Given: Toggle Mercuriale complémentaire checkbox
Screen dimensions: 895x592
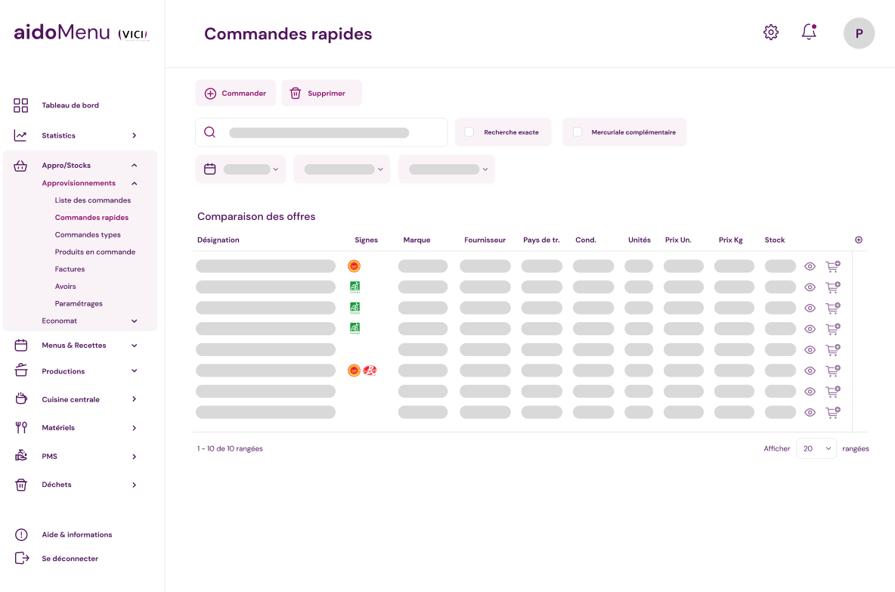Looking at the screenshot, I should (578, 132).
